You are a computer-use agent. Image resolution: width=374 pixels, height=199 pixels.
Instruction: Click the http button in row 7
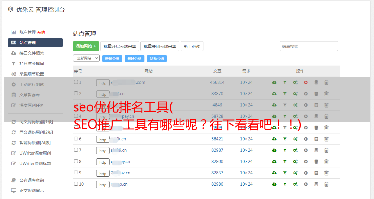tap(103, 151)
